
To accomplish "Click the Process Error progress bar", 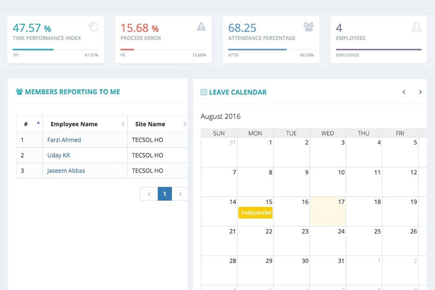I will (163, 50).
